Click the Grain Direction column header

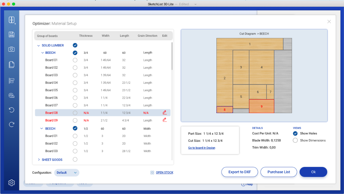(x=147, y=36)
